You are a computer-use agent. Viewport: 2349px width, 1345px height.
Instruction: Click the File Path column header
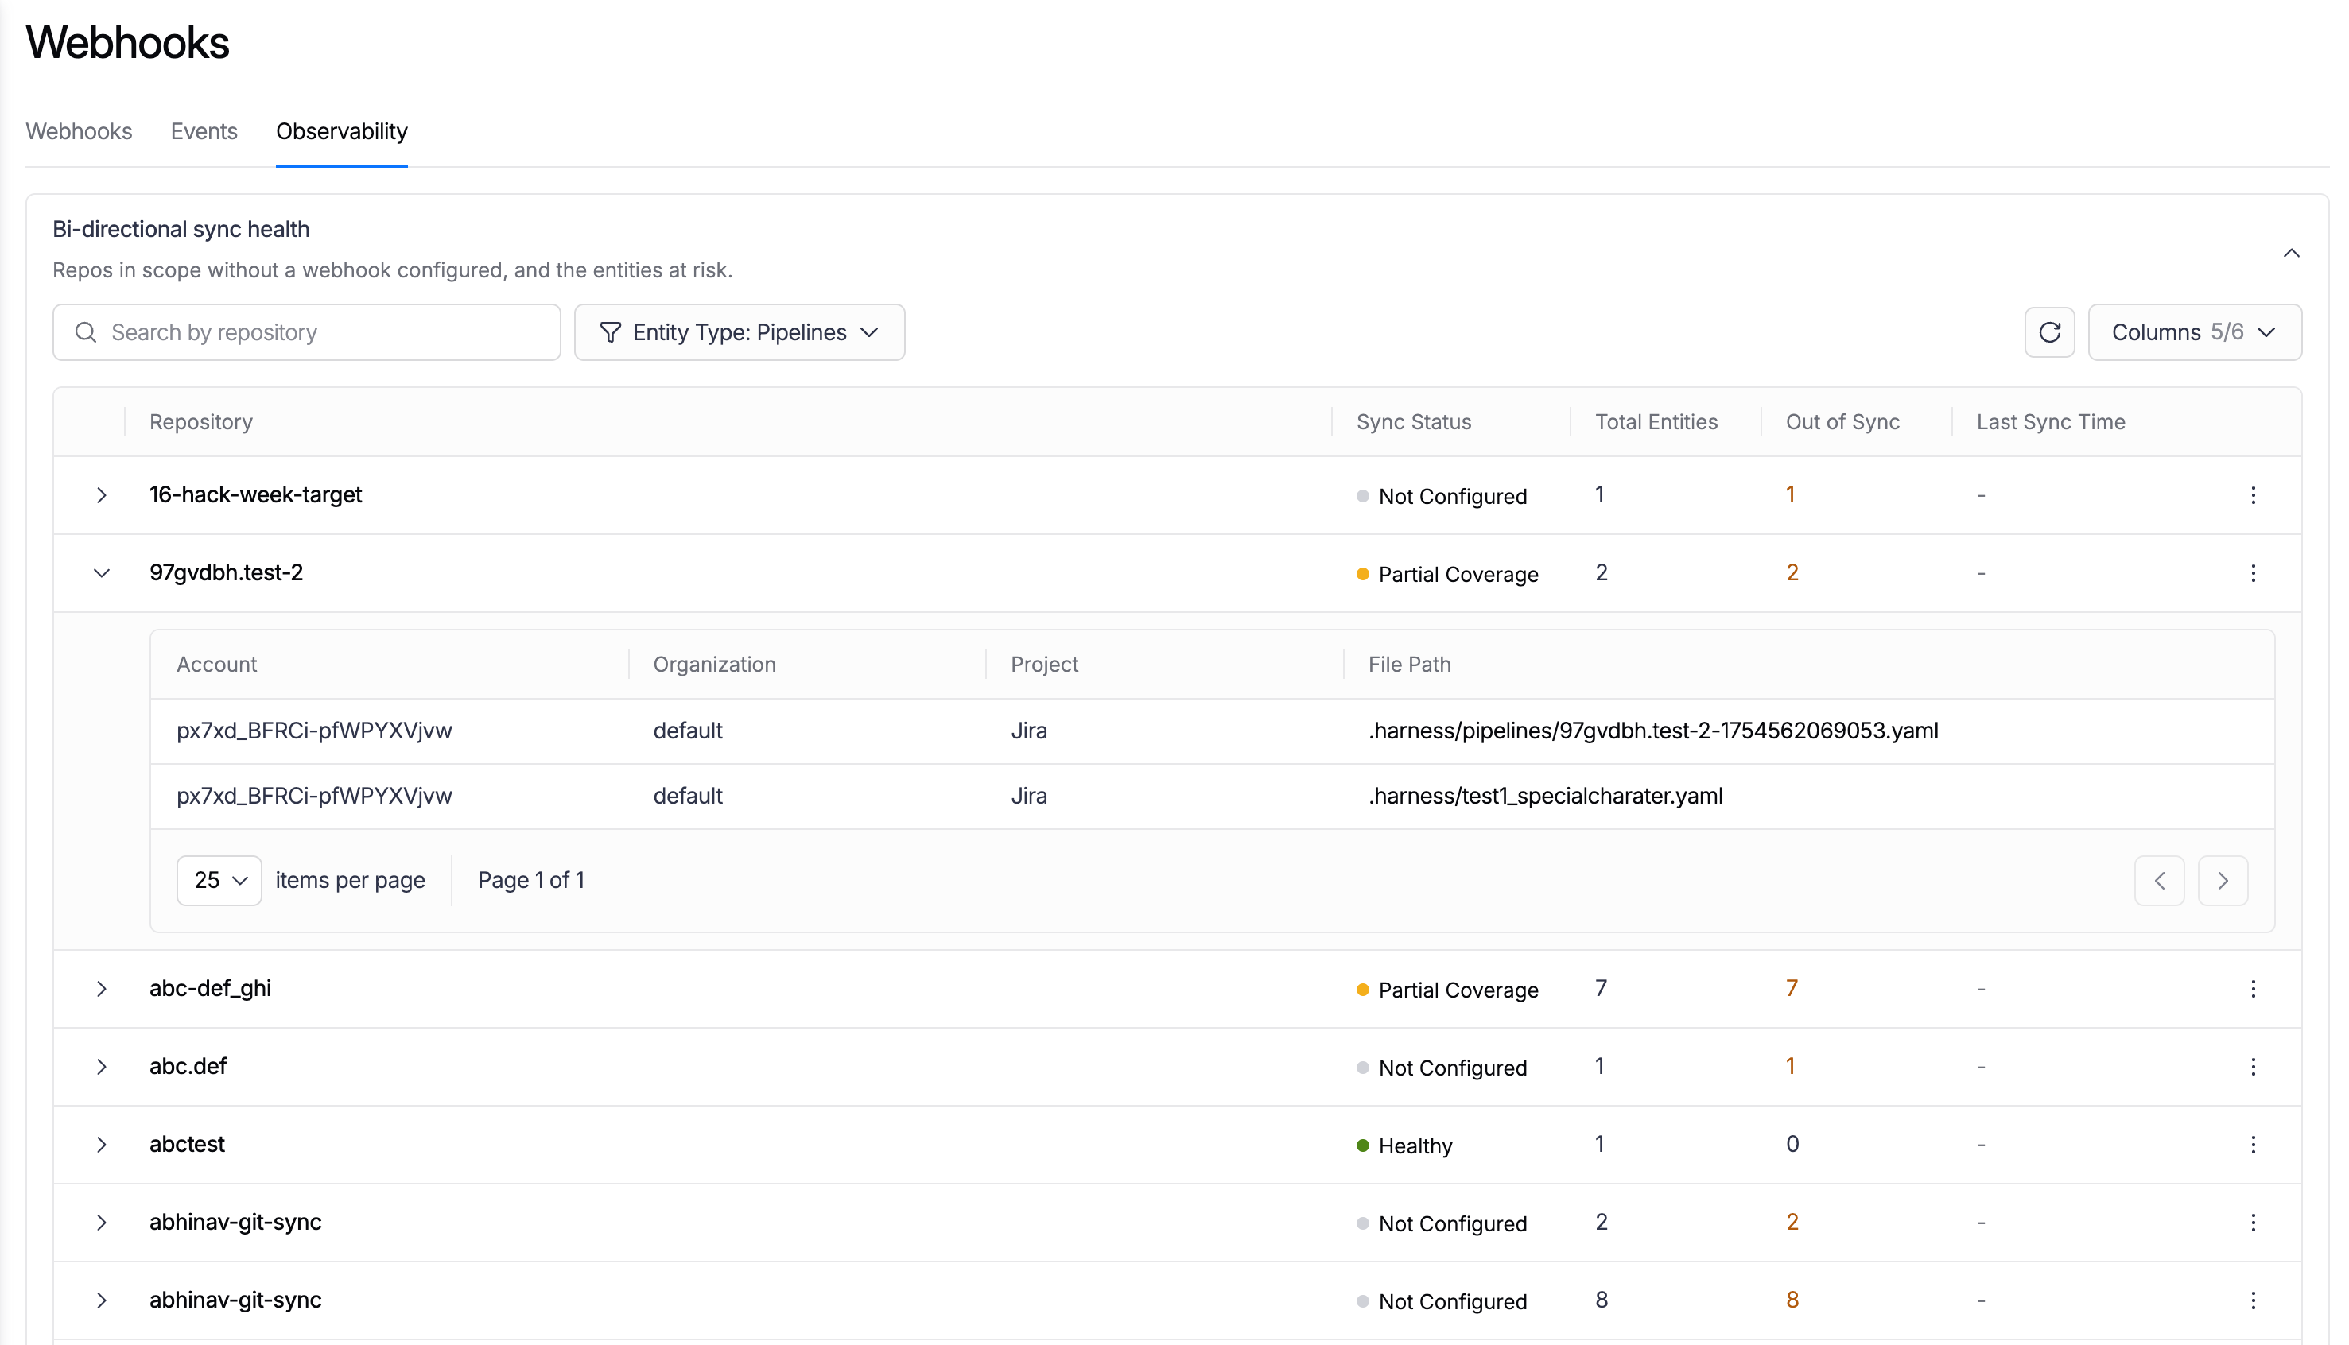pyautogui.click(x=1409, y=665)
